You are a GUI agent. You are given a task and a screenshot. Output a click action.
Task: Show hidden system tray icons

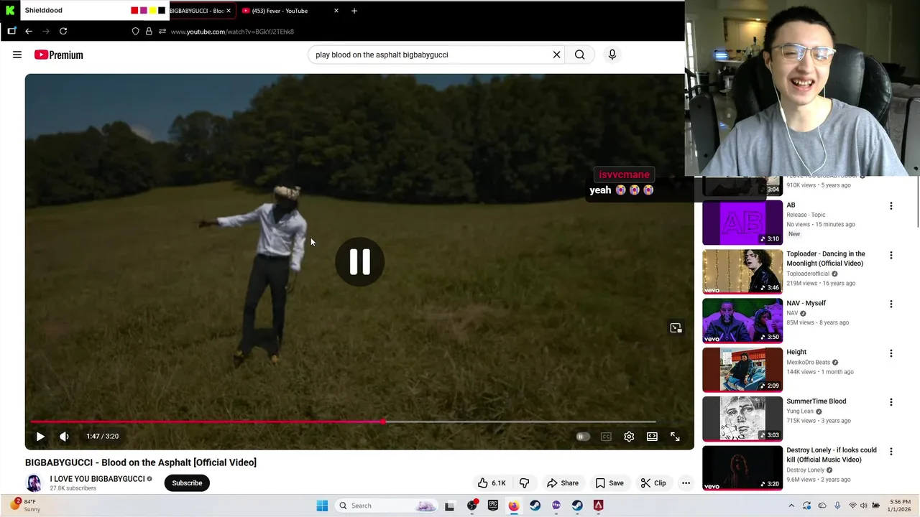tap(791, 506)
